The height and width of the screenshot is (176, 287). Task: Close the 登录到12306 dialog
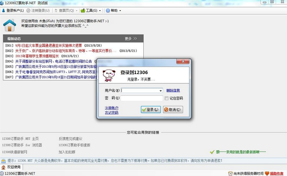(183, 61)
